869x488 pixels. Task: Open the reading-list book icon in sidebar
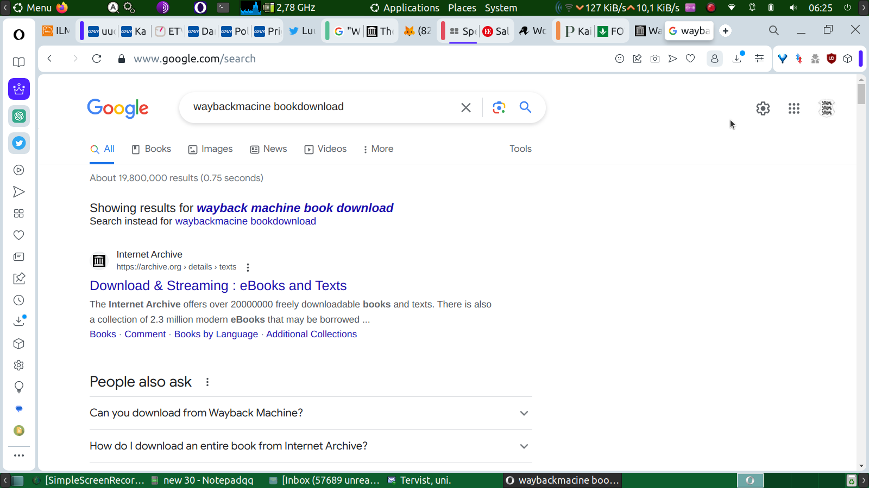click(19, 62)
